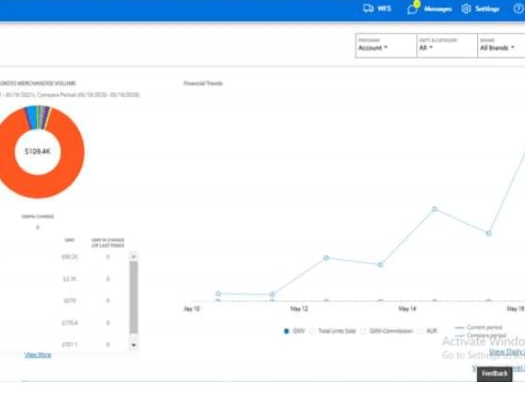Open the Dept & Category All dropdown
Viewport: 525px width, 393px height.
tap(447, 46)
